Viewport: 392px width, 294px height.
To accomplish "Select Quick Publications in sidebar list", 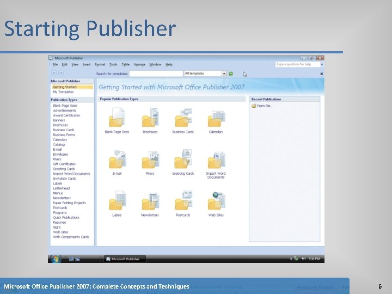I will click(x=66, y=217).
